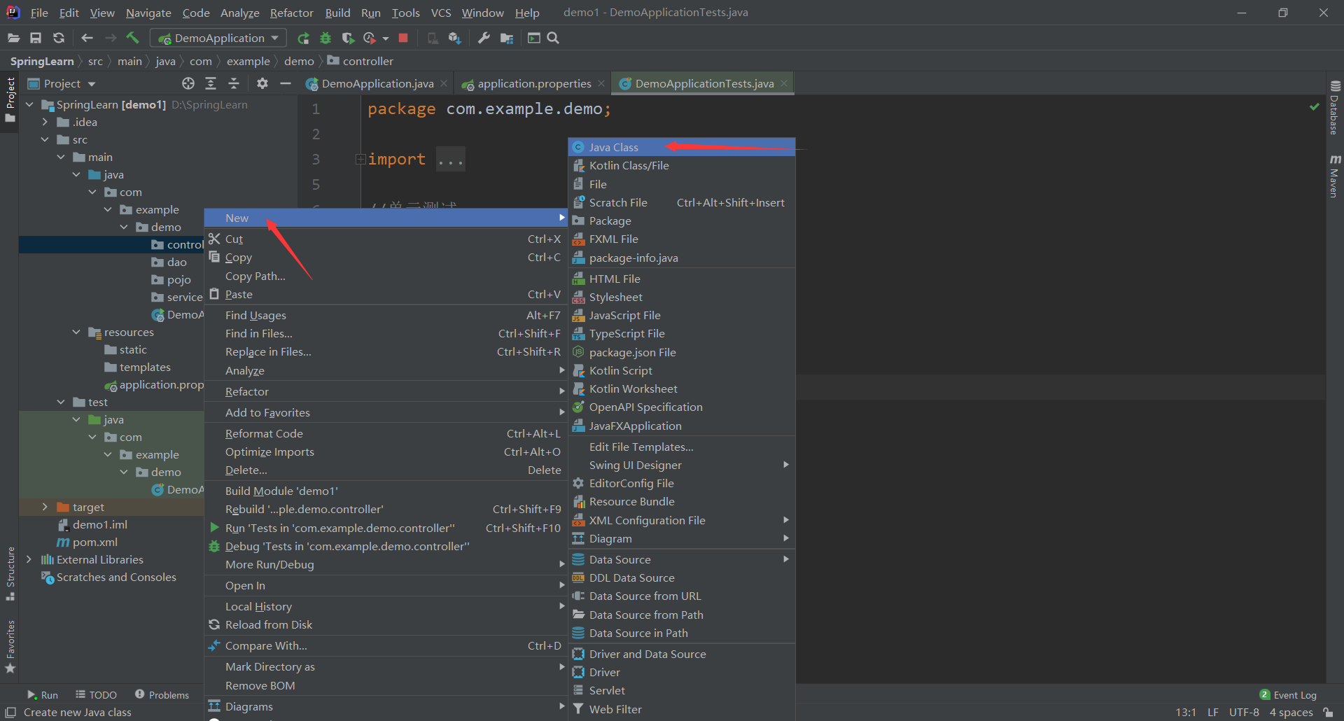Expand External Libraries node

pos(29,559)
